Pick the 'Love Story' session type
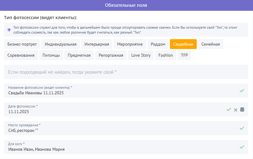 point(141,55)
